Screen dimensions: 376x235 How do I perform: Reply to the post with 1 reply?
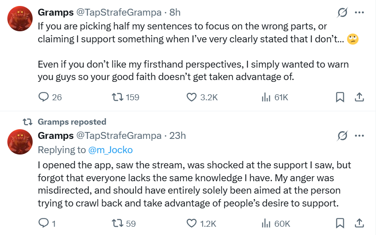click(44, 223)
